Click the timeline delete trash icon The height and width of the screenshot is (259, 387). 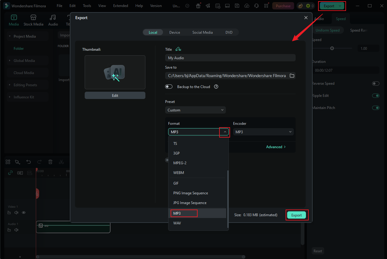[51, 162]
